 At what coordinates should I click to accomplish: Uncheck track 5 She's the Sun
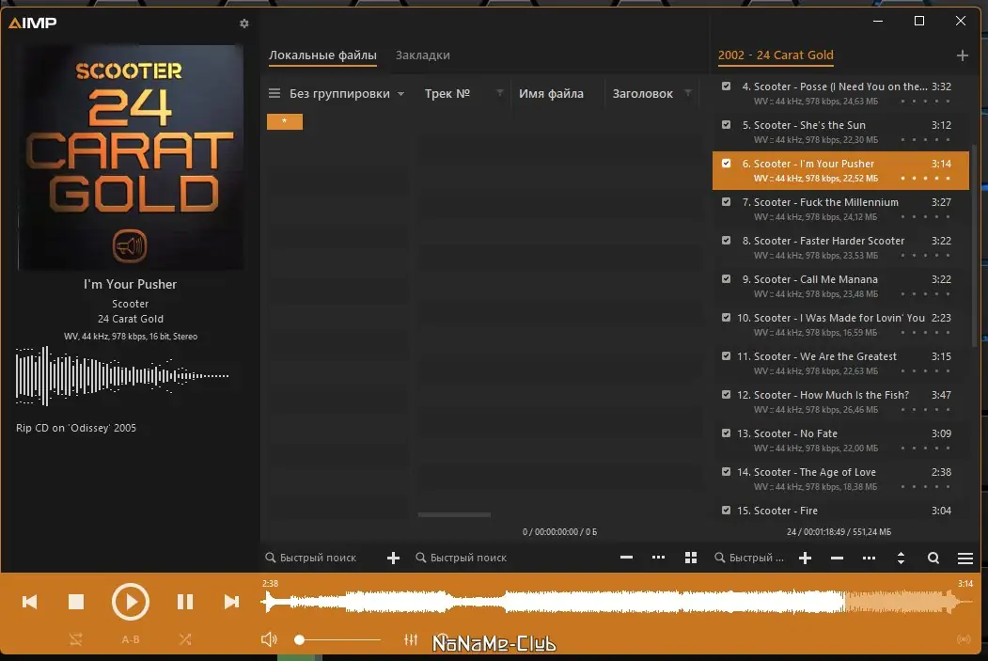(726, 125)
